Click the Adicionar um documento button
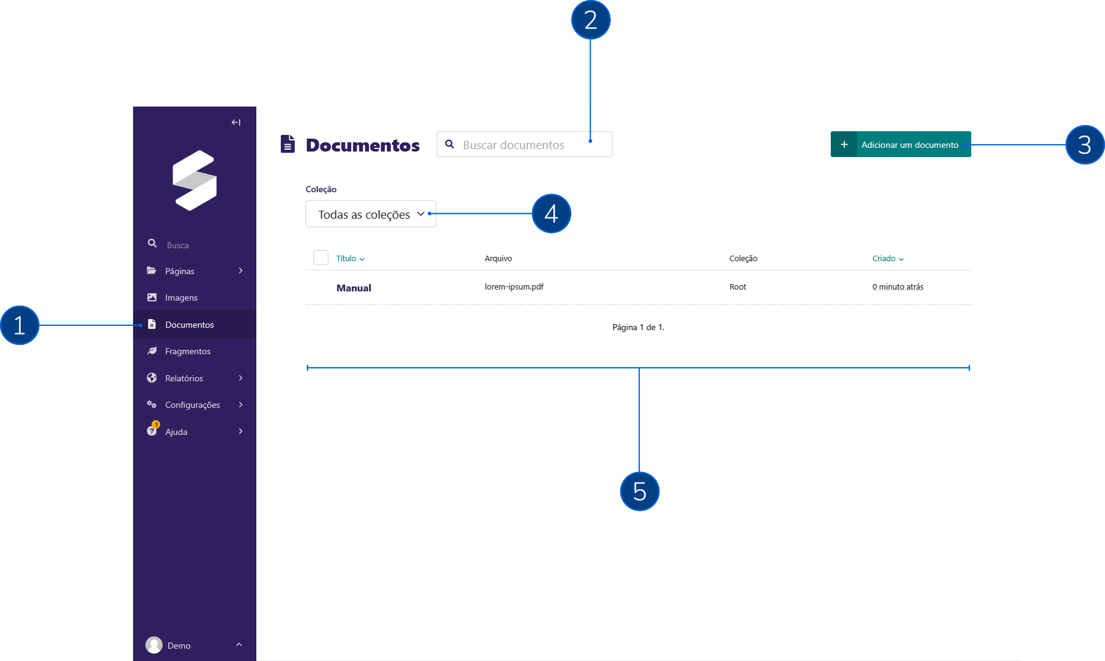This screenshot has height=661, width=1105. pyautogui.click(x=900, y=144)
